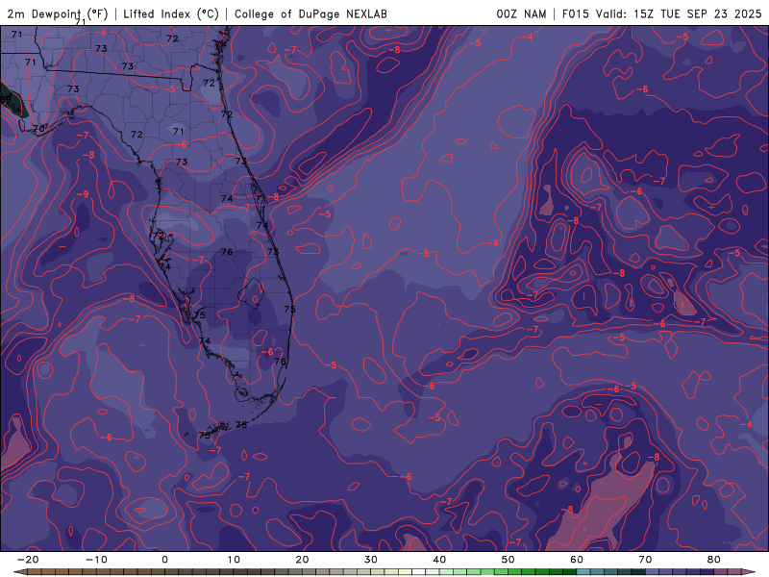Click "College of DuPage NEXLAB" in header
Viewport: 769px width, 577px height.
pos(310,13)
